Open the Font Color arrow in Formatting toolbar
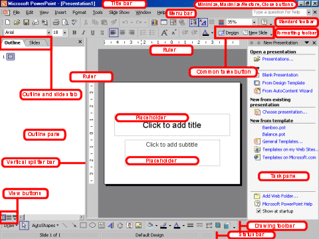This screenshot has height=239, width=319. [212, 33]
